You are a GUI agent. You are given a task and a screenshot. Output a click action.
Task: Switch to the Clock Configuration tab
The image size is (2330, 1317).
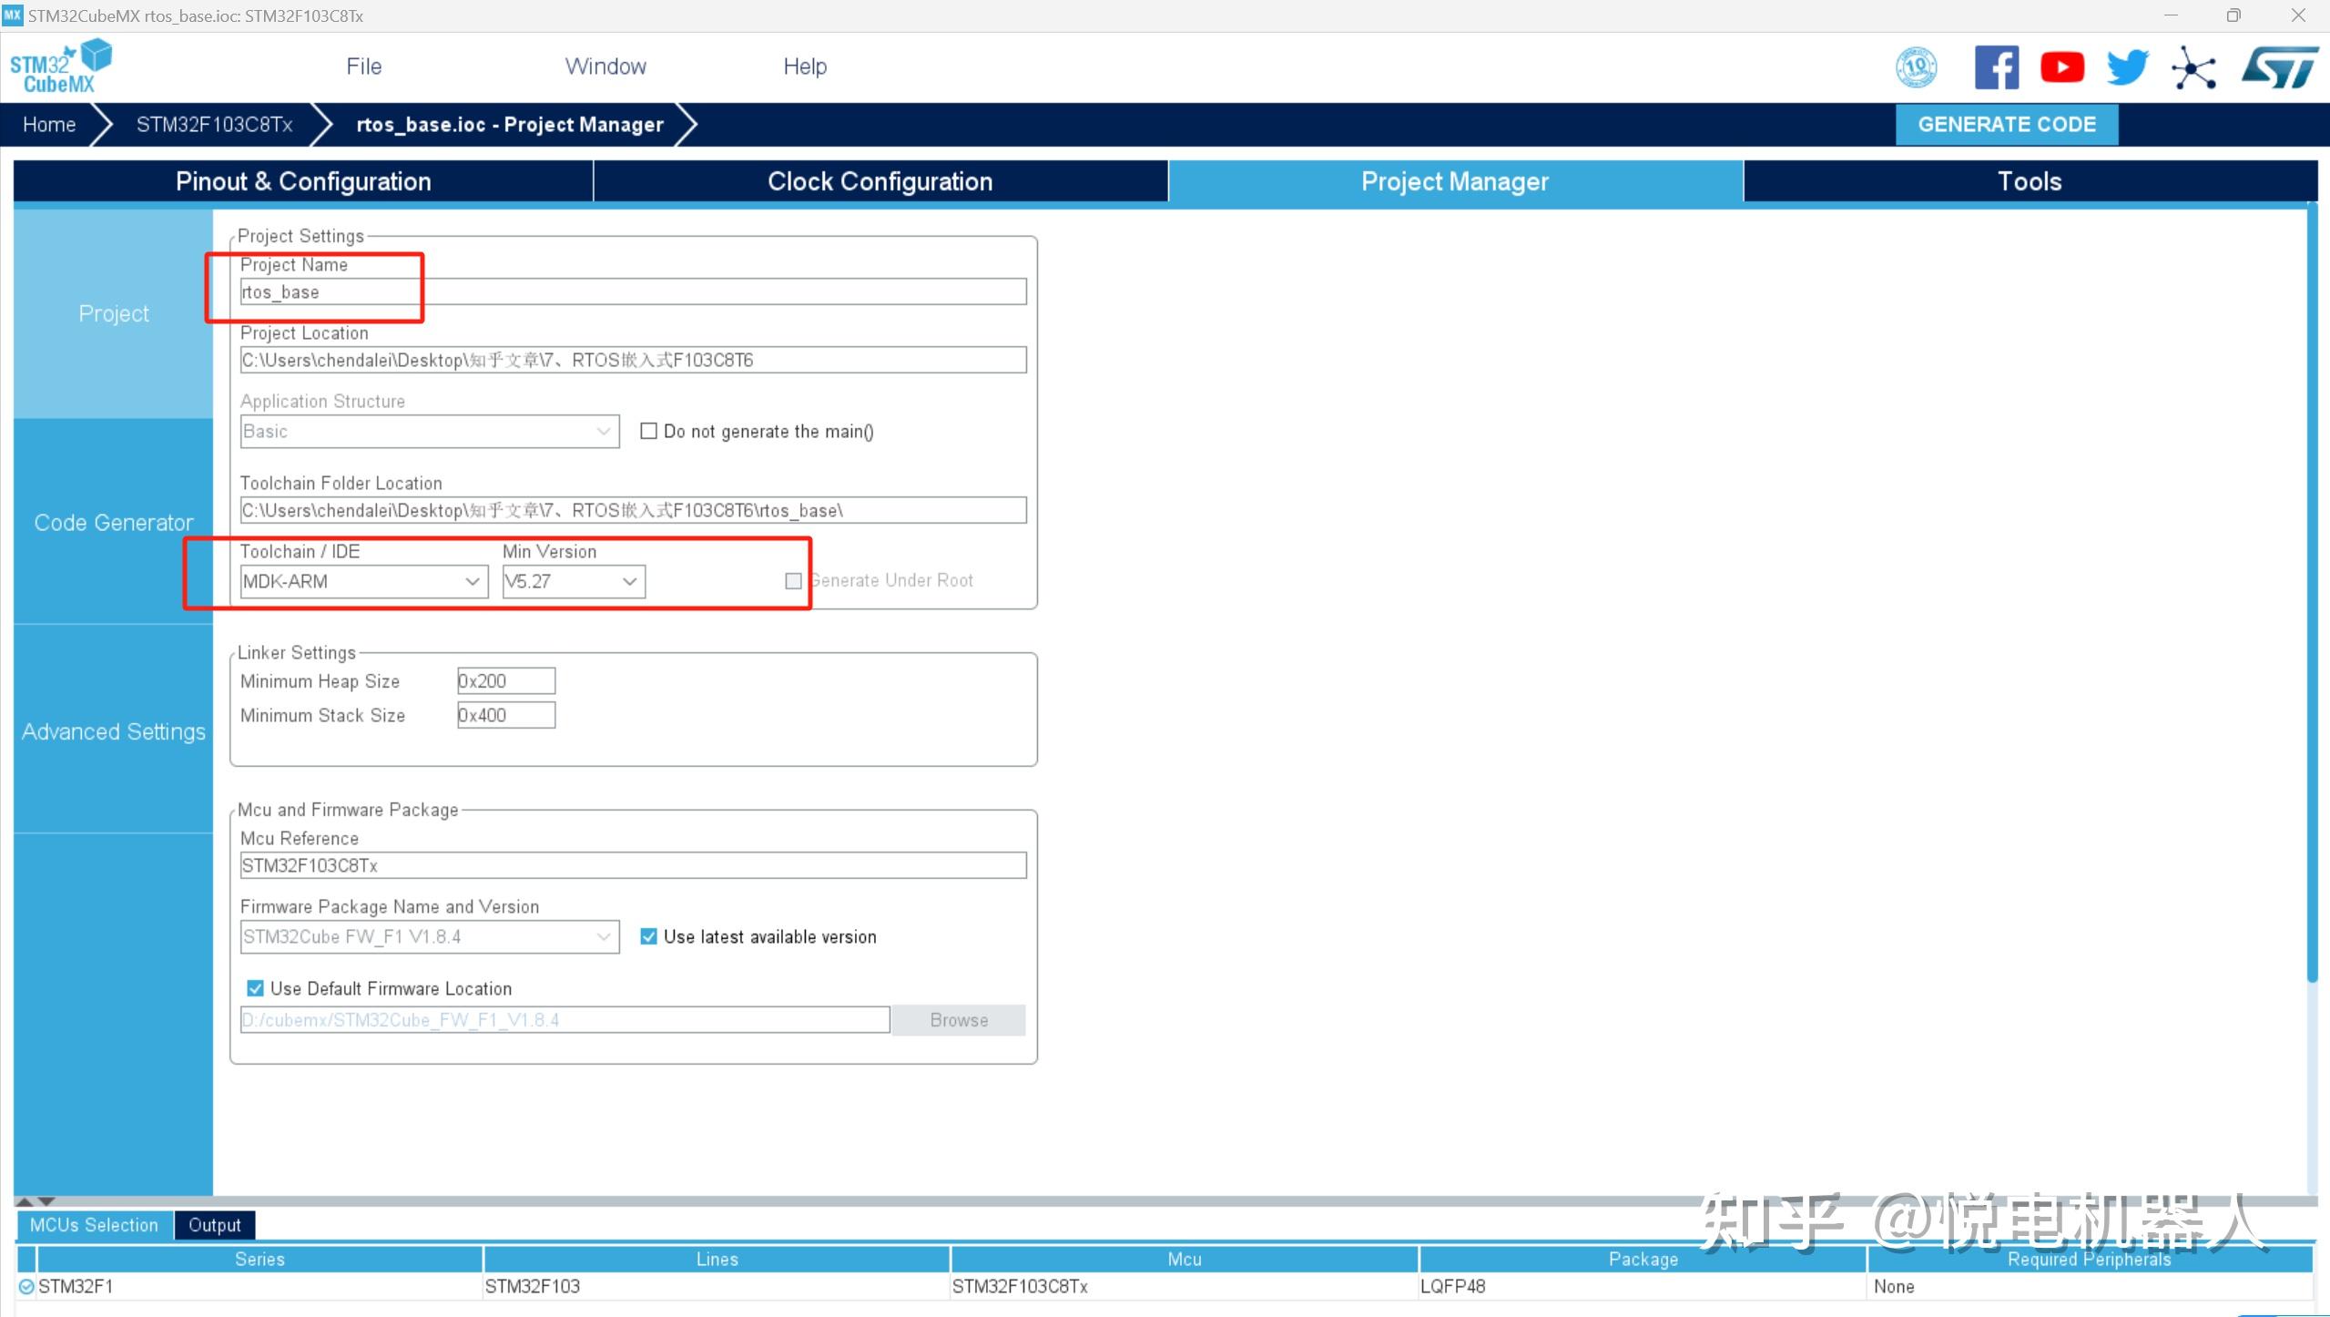[x=880, y=181]
